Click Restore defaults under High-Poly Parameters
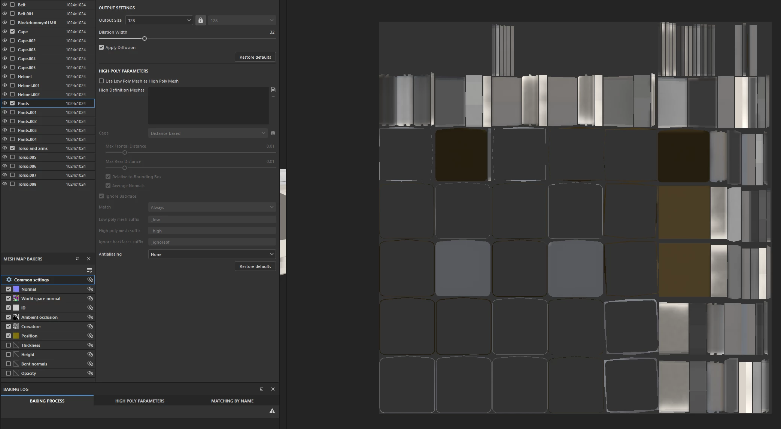Screen dimensions: 781x429 [x=255, y=266]
